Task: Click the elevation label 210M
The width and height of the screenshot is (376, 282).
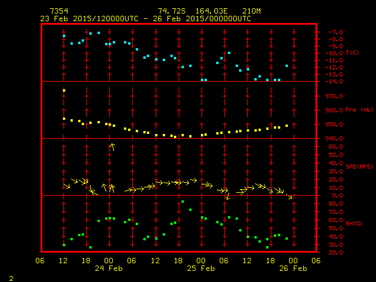Action: click(251, 11)
